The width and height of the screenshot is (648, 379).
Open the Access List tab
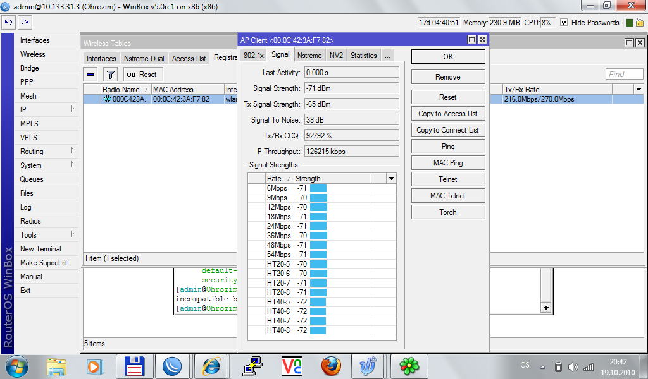tap(189, 59)
